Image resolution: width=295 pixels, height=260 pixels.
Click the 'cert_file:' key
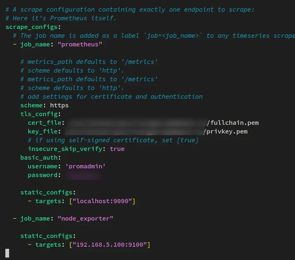(x=46, y=123)
